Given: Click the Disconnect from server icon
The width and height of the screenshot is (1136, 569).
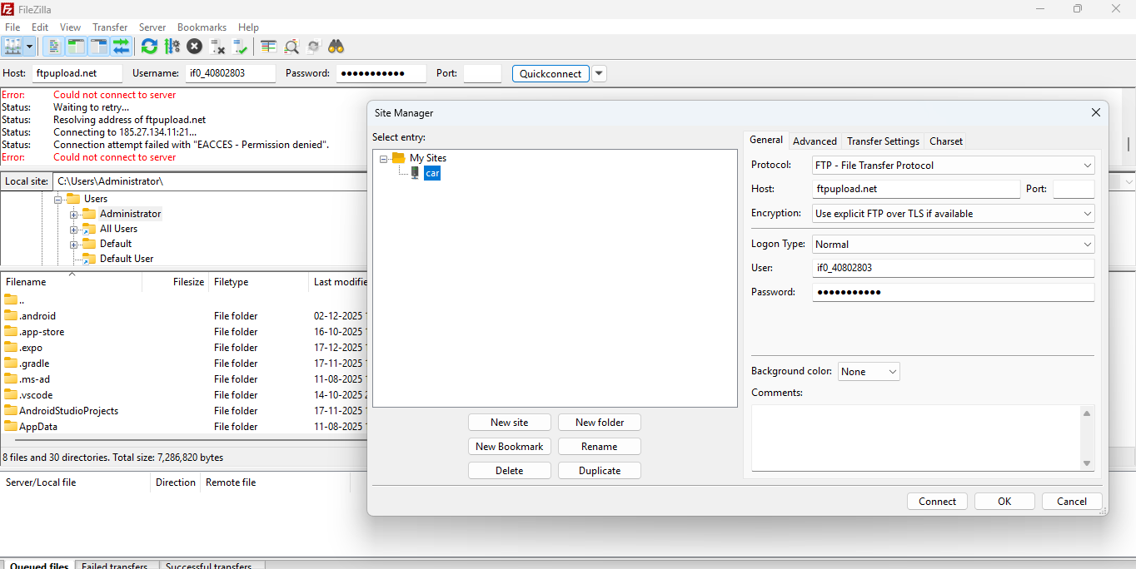Looking at the screenshot, I should point(217,47).
